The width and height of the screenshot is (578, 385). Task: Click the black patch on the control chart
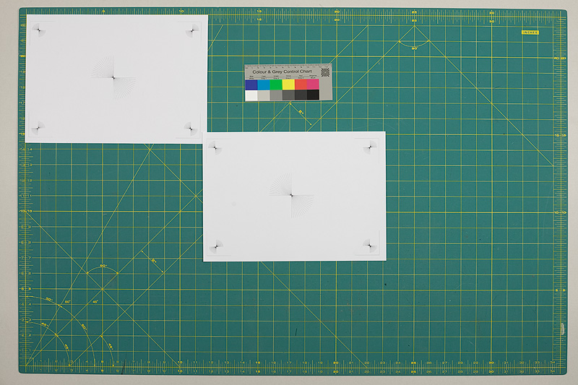[313, 95]
